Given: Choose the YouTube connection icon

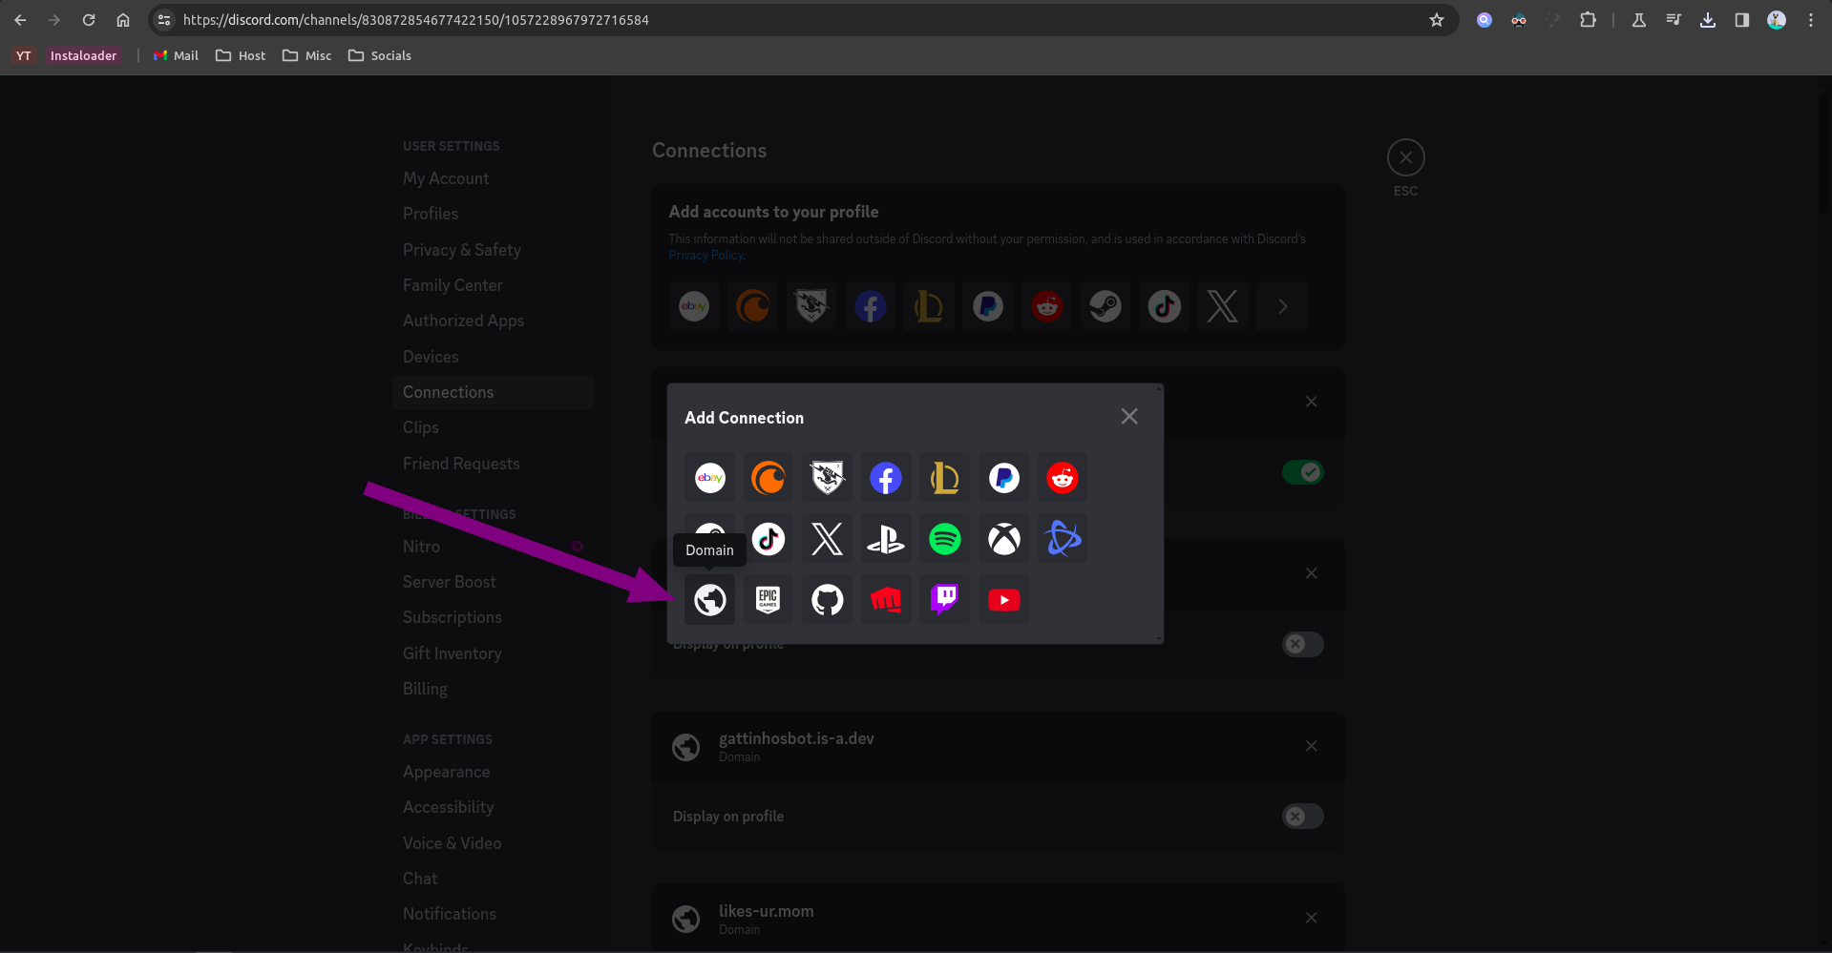Looking at the screenshot, I should pos(1003,600).
